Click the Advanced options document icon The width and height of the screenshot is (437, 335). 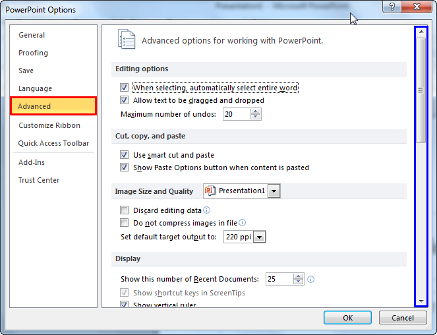[x=127, y=40]
